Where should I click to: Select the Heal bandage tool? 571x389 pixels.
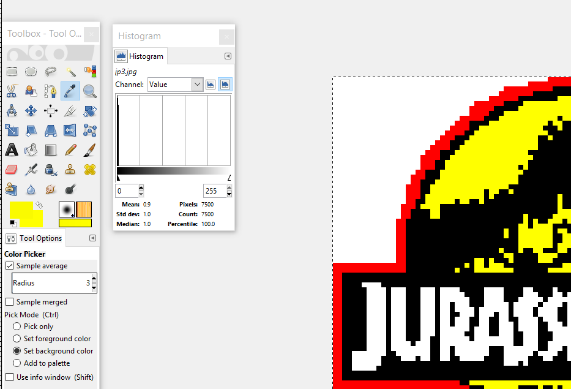tap(90, 170)
